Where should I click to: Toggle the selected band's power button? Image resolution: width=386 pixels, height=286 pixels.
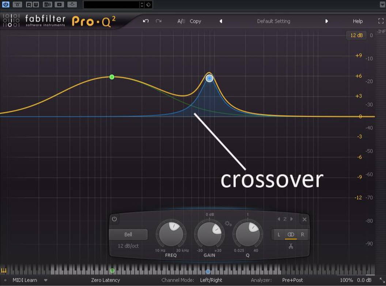coord(114,219)
